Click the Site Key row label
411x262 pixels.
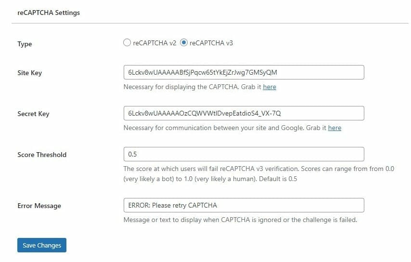30,73
